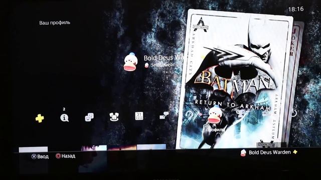Open Notifications with the 2 badge
The width and height of the screenshot is (321, 180).
click(x=64, y=118)
